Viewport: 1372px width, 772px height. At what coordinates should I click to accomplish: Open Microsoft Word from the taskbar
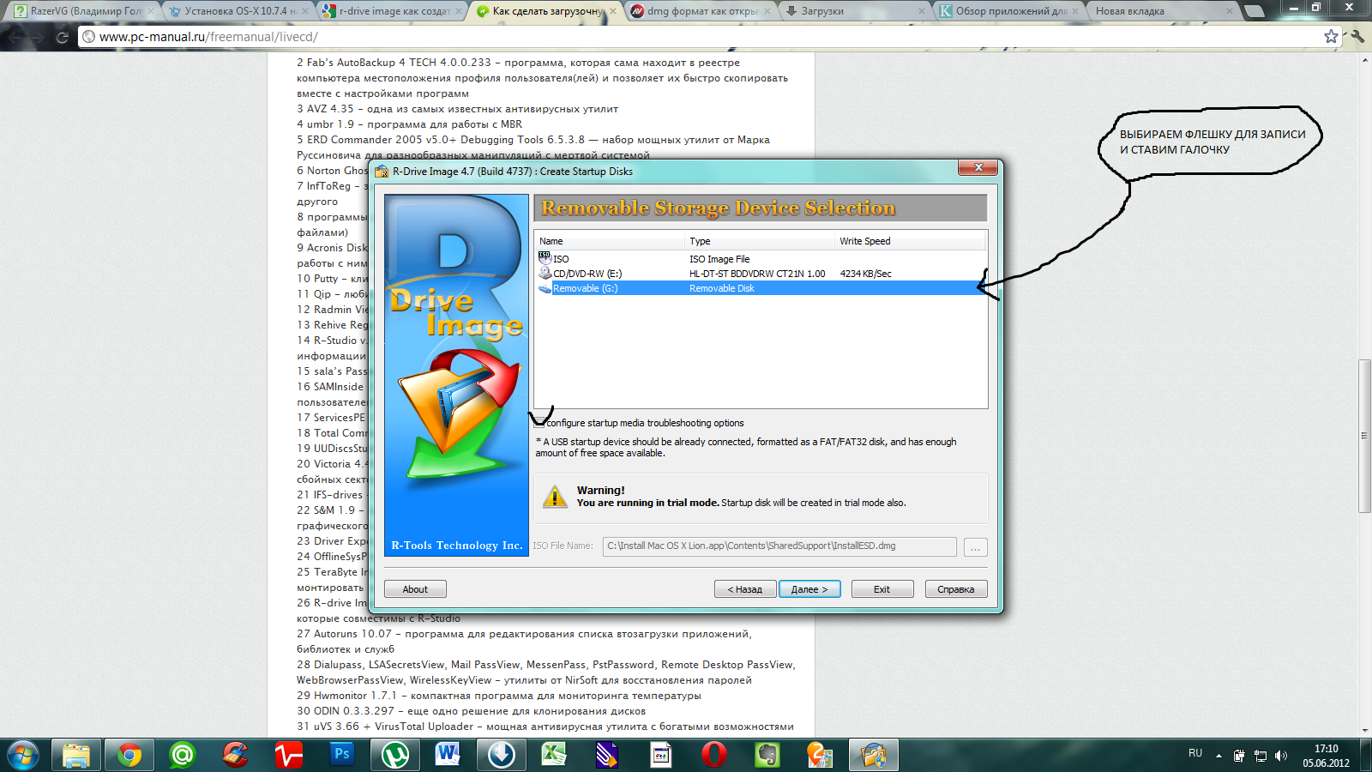[448, 755]
